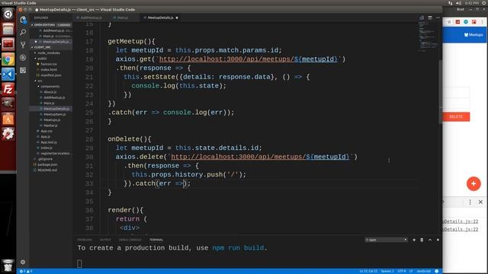Click the Ln/Col cursor position in status bar

(x=368, y=271)
